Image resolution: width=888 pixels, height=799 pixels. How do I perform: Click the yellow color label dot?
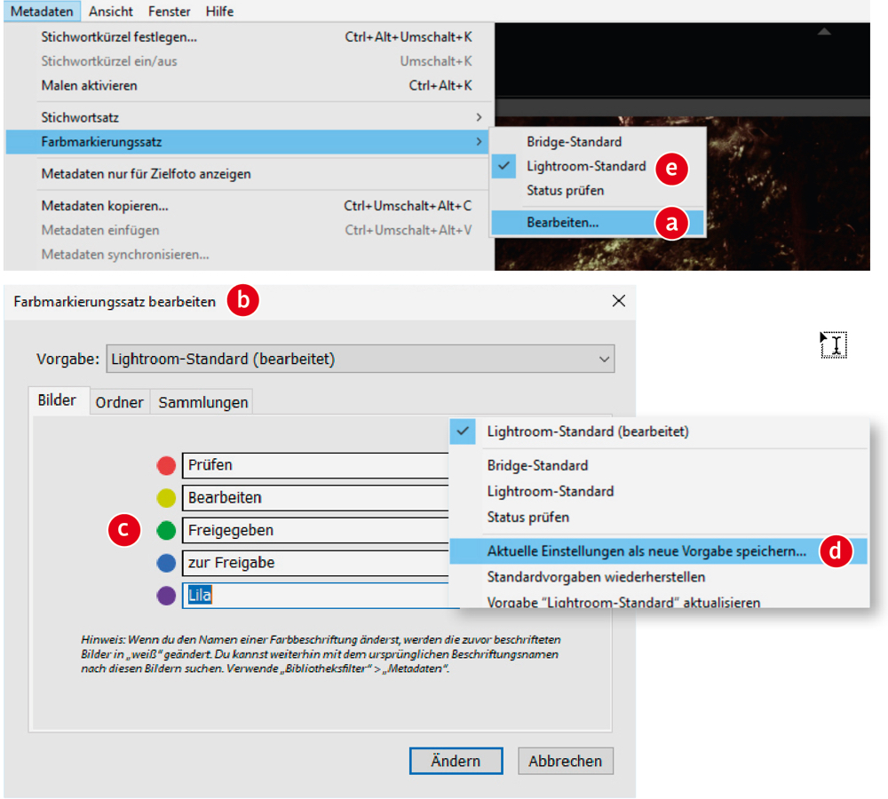(166, 498)
